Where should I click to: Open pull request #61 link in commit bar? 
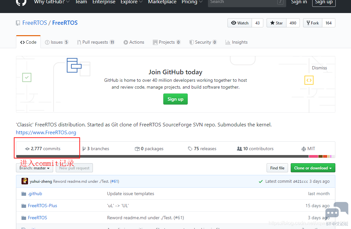tap(115, 181)
